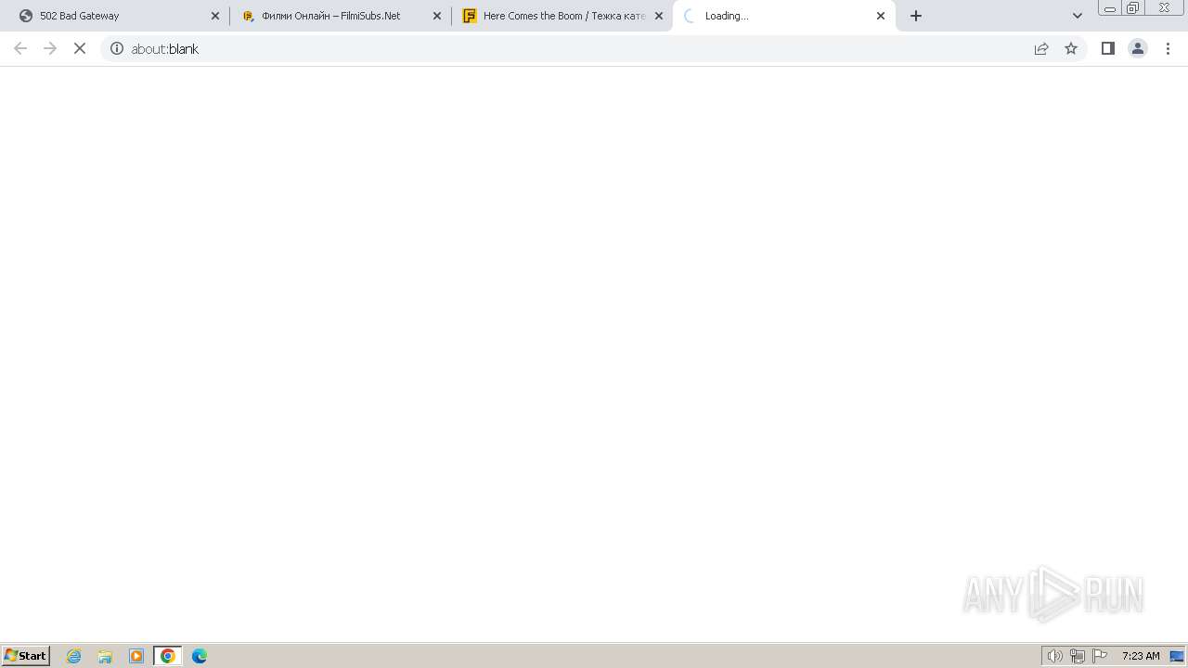
Task: Restore down the Chrome window
Action: [1133, 7]
